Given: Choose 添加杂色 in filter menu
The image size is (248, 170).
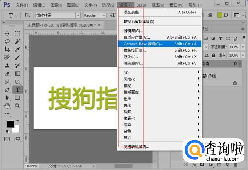Looking at the screenshot, I should 160,12.
